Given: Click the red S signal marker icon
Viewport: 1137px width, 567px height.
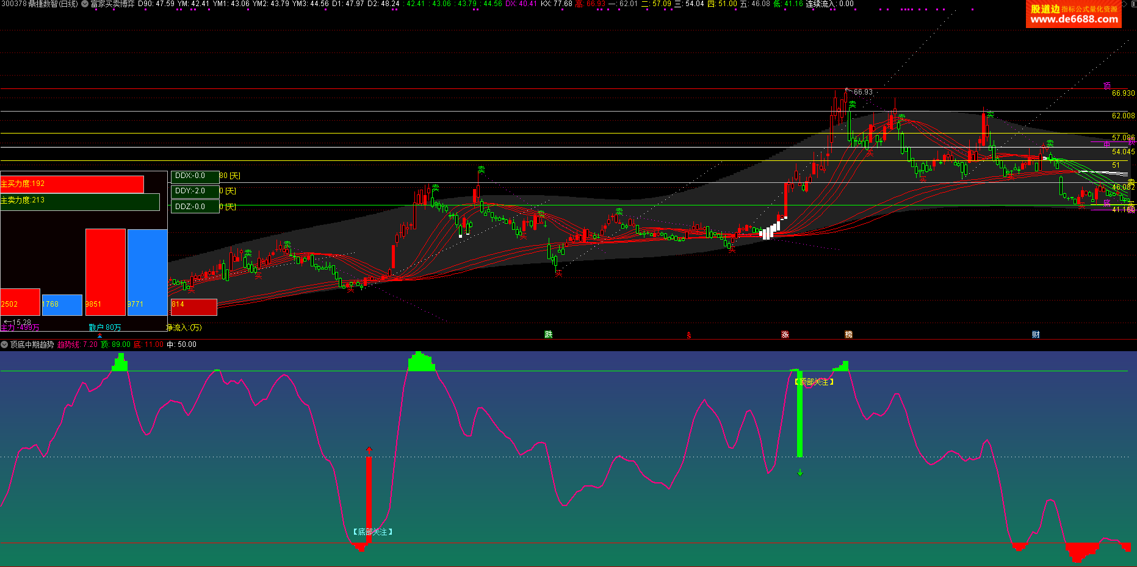Looking at the screenshot, I should pyautogui.click(x=689, y=335).
